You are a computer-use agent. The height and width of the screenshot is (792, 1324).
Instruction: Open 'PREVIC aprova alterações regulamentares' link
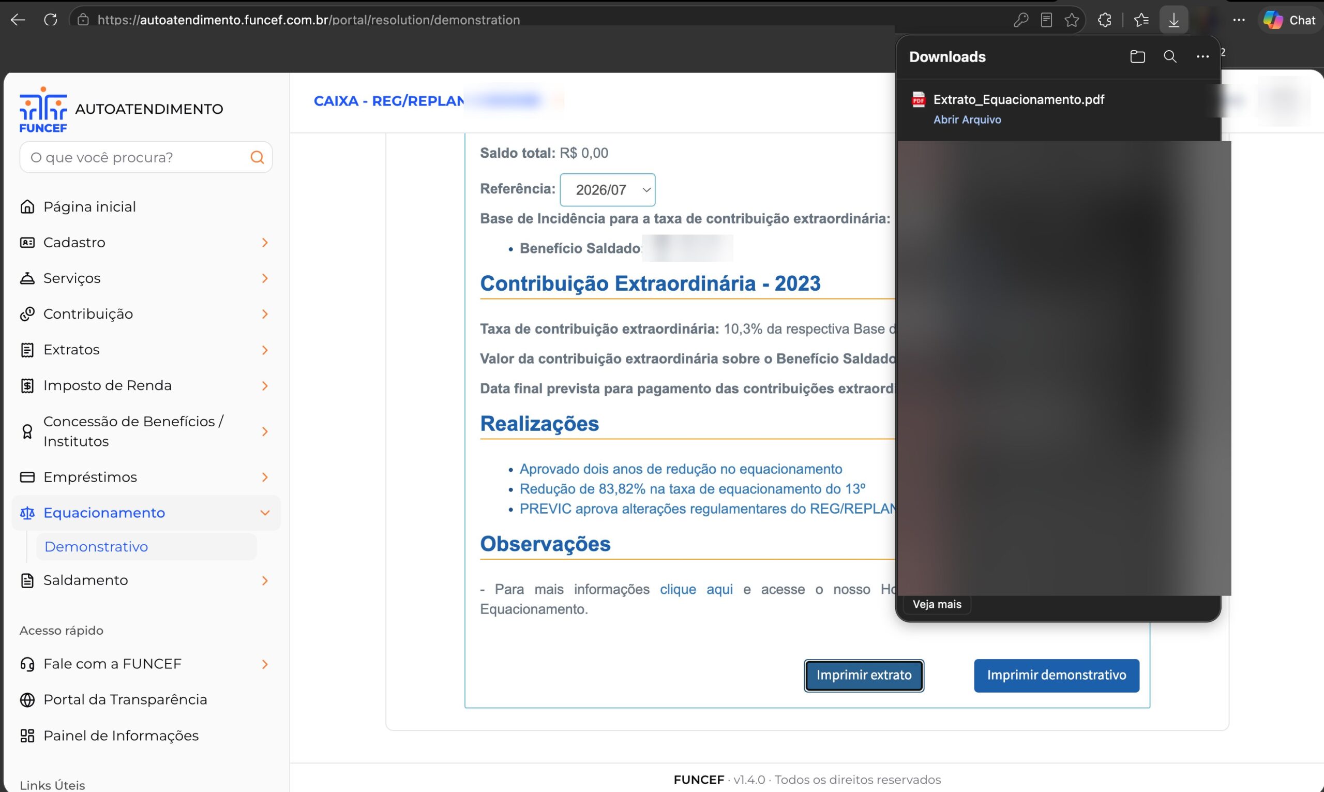click(x=708, y=509)
